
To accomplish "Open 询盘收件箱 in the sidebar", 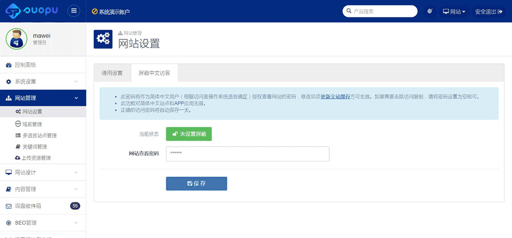I will click(43, 206).
